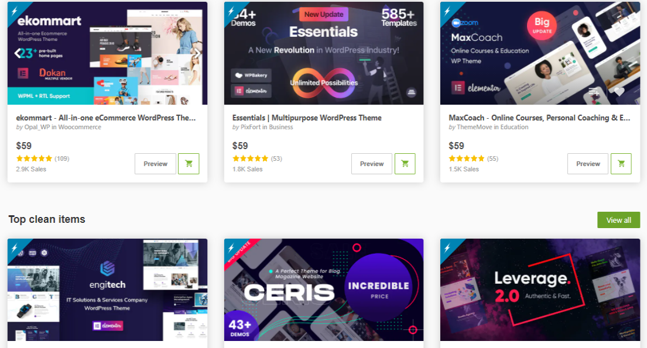
Task: Add ekommart theme to cart
Action: 189,164
